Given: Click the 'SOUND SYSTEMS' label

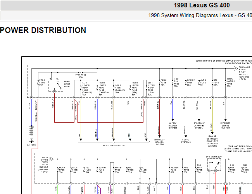Looking at the screenshot, I should pyautogui.click(x=186, y=141).
